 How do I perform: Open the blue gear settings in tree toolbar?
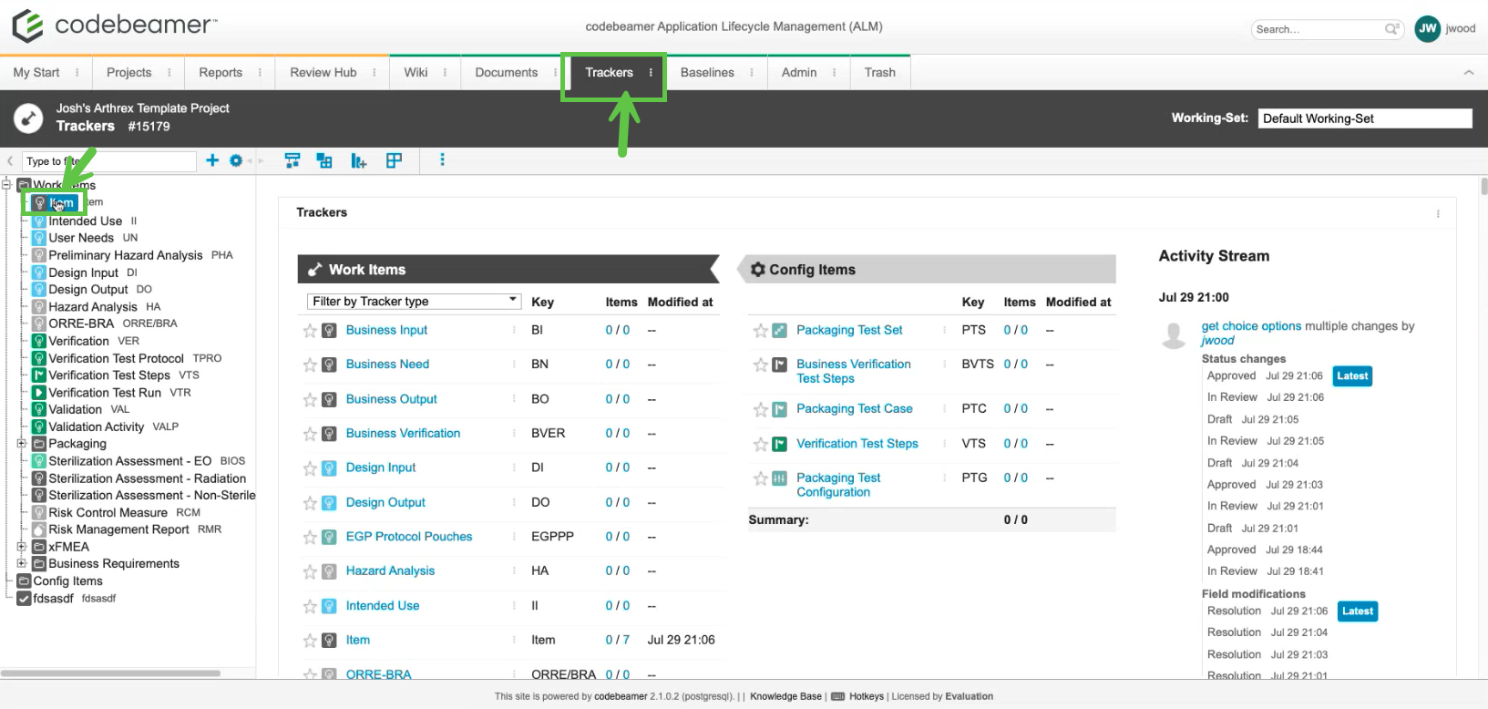coord(236,160)
